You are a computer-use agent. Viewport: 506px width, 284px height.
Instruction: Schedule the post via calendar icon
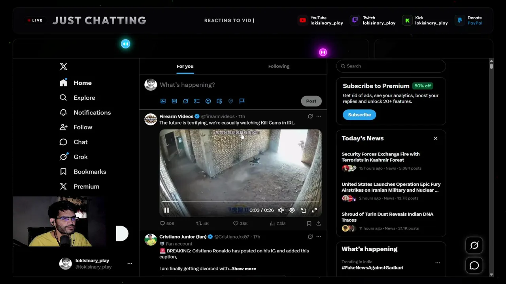pyautogui.click(x=219, y=101)
